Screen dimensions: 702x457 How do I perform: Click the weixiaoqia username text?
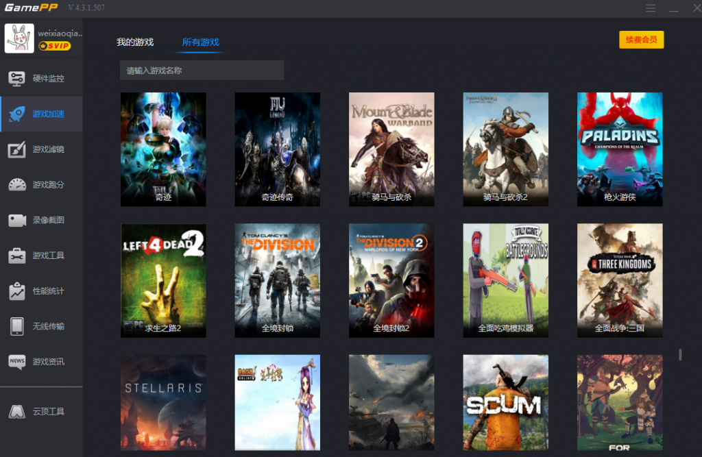pos(60,33)
